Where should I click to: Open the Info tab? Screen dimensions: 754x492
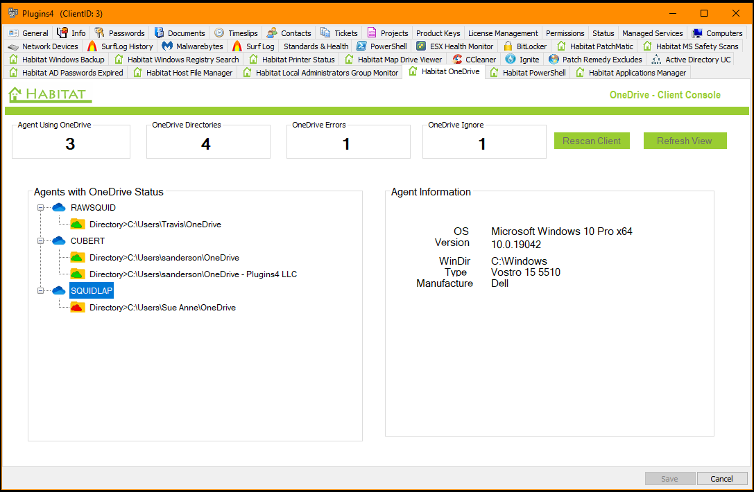[71, 33]
